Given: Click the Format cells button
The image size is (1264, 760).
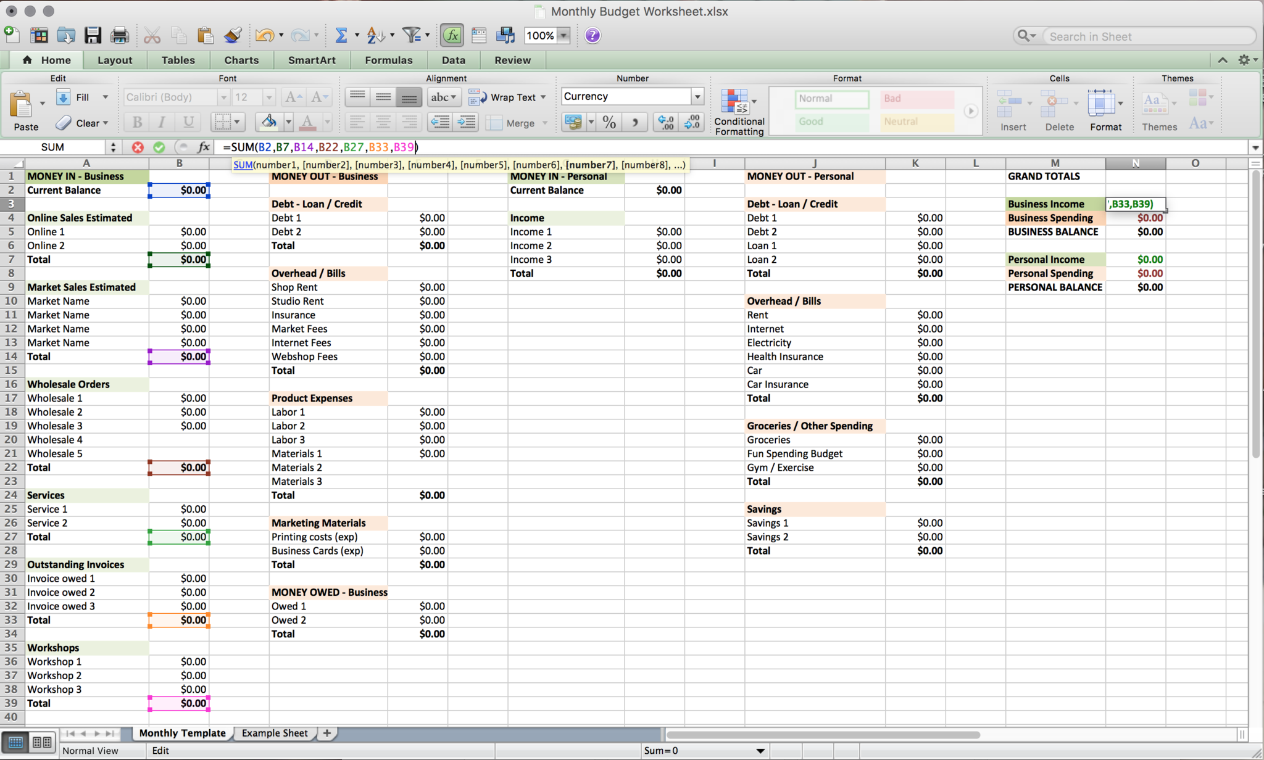Looking at the screenshot, I should (x=1105, y=110).
